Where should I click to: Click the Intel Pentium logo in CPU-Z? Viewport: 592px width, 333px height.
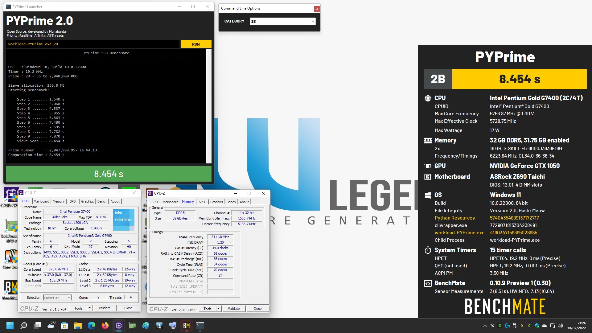pos(124,220)
